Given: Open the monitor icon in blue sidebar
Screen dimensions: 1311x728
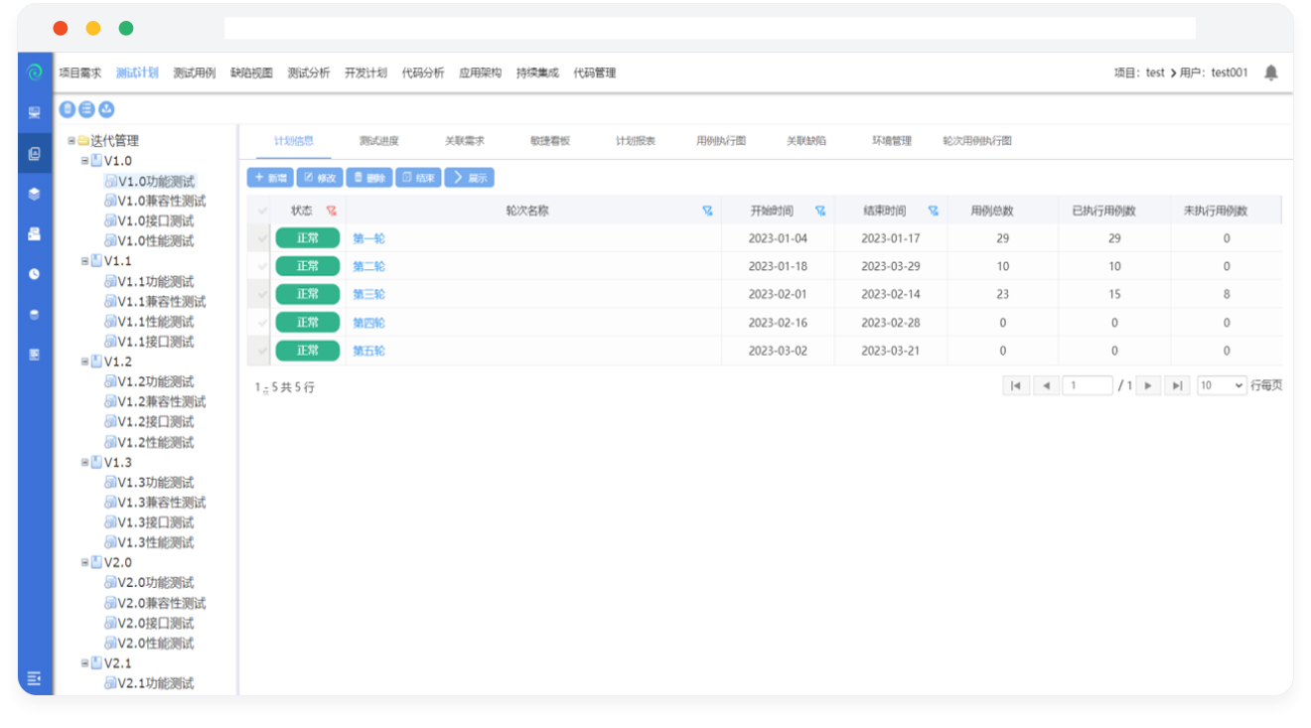Looking at the screenshot, I should point(35,112).
